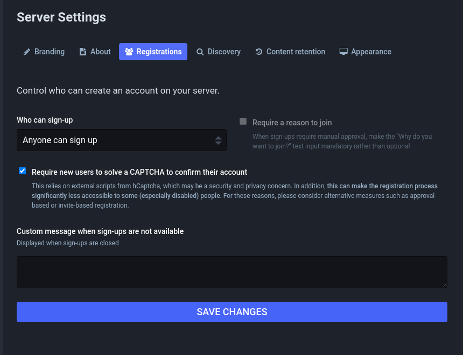Viewport: 463px width, 355px height.
Task: Click the monitor icon beside Appearance
Action: (x=343, y=52)
